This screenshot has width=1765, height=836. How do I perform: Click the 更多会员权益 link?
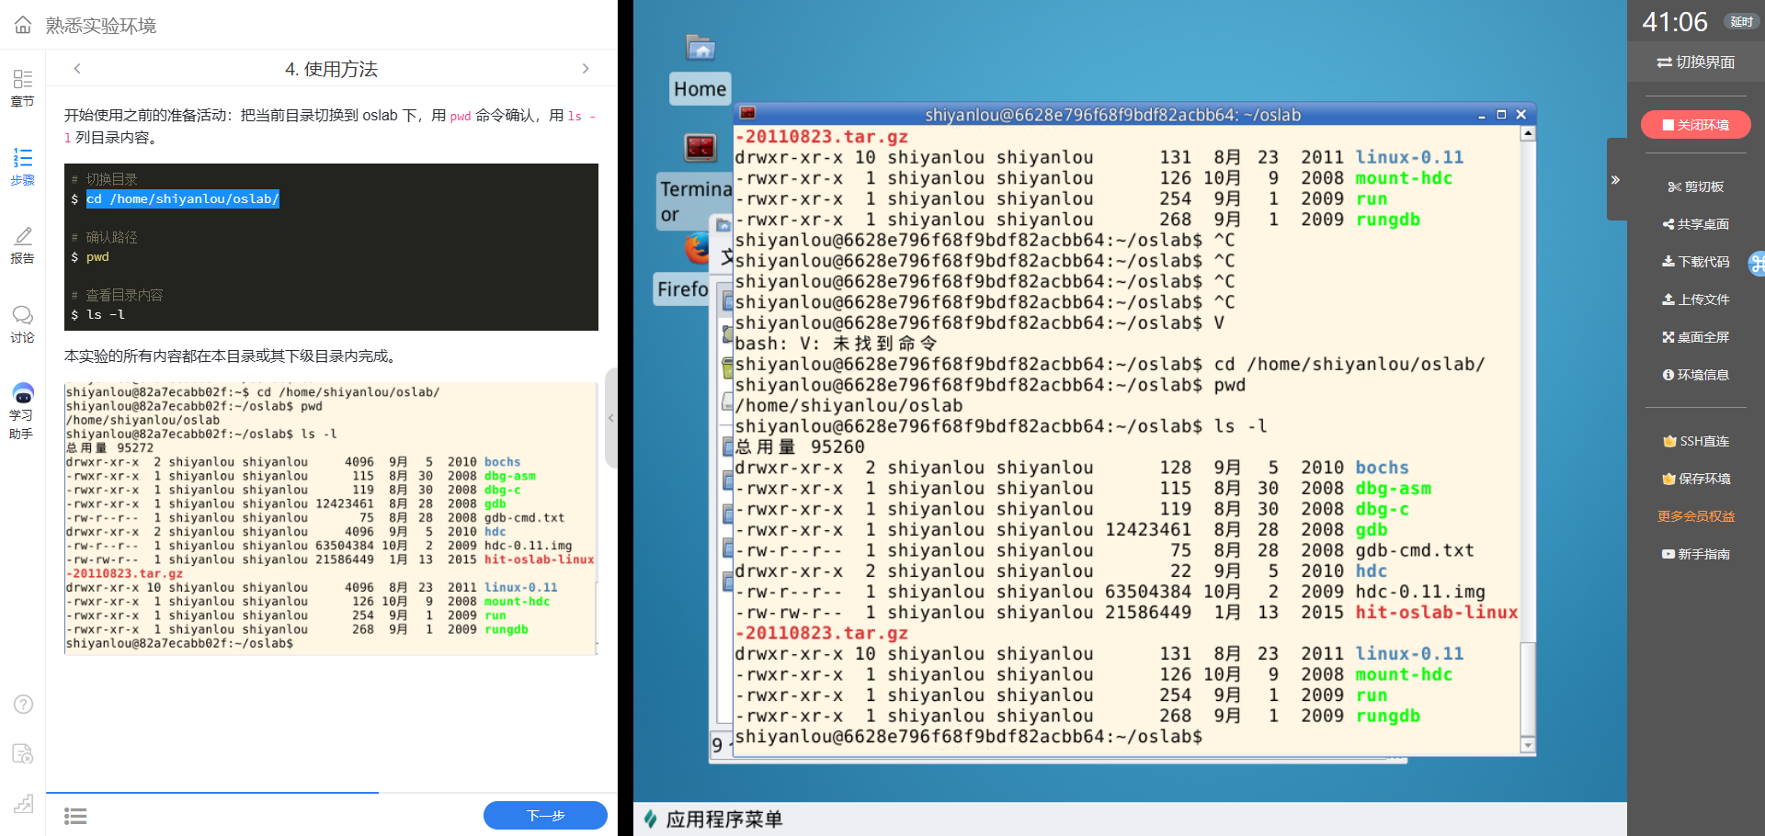pyautogui.click(x=1696, y=516)
